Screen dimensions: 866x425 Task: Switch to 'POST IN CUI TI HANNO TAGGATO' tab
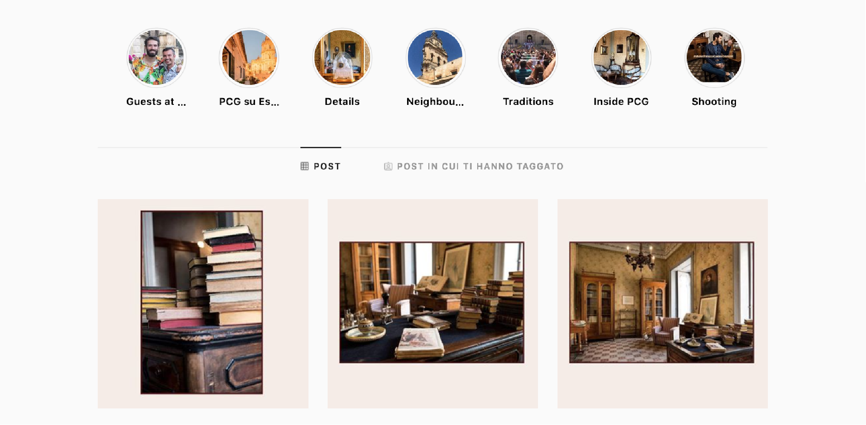pyautogui.click(x=474, y=166)
